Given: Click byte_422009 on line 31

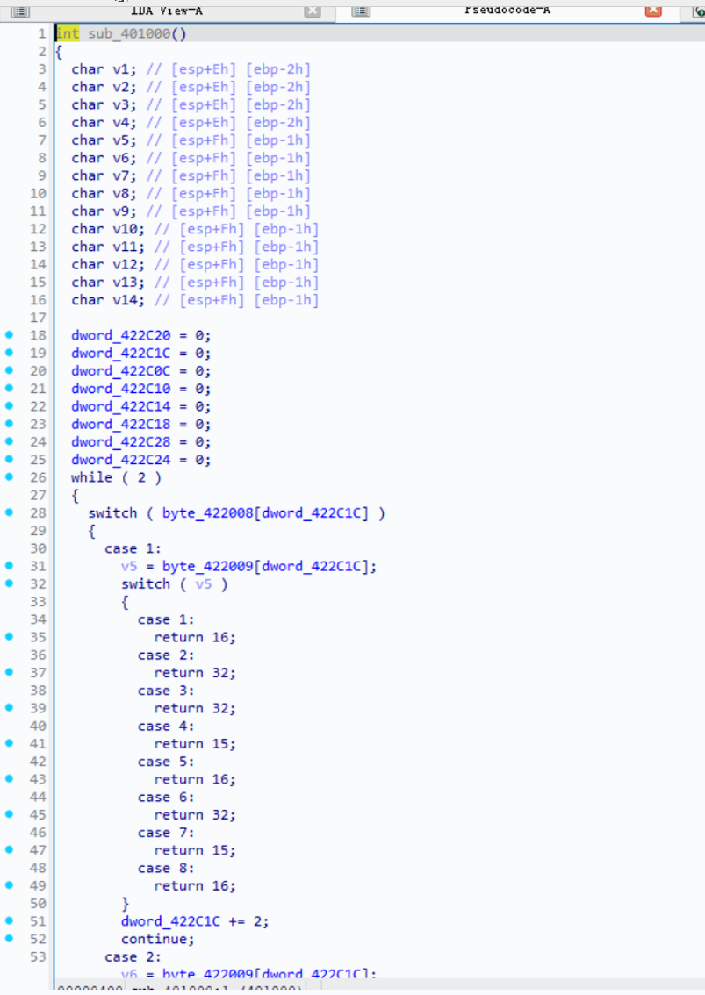Looking at the screenshot, I should tap(208, 566).
